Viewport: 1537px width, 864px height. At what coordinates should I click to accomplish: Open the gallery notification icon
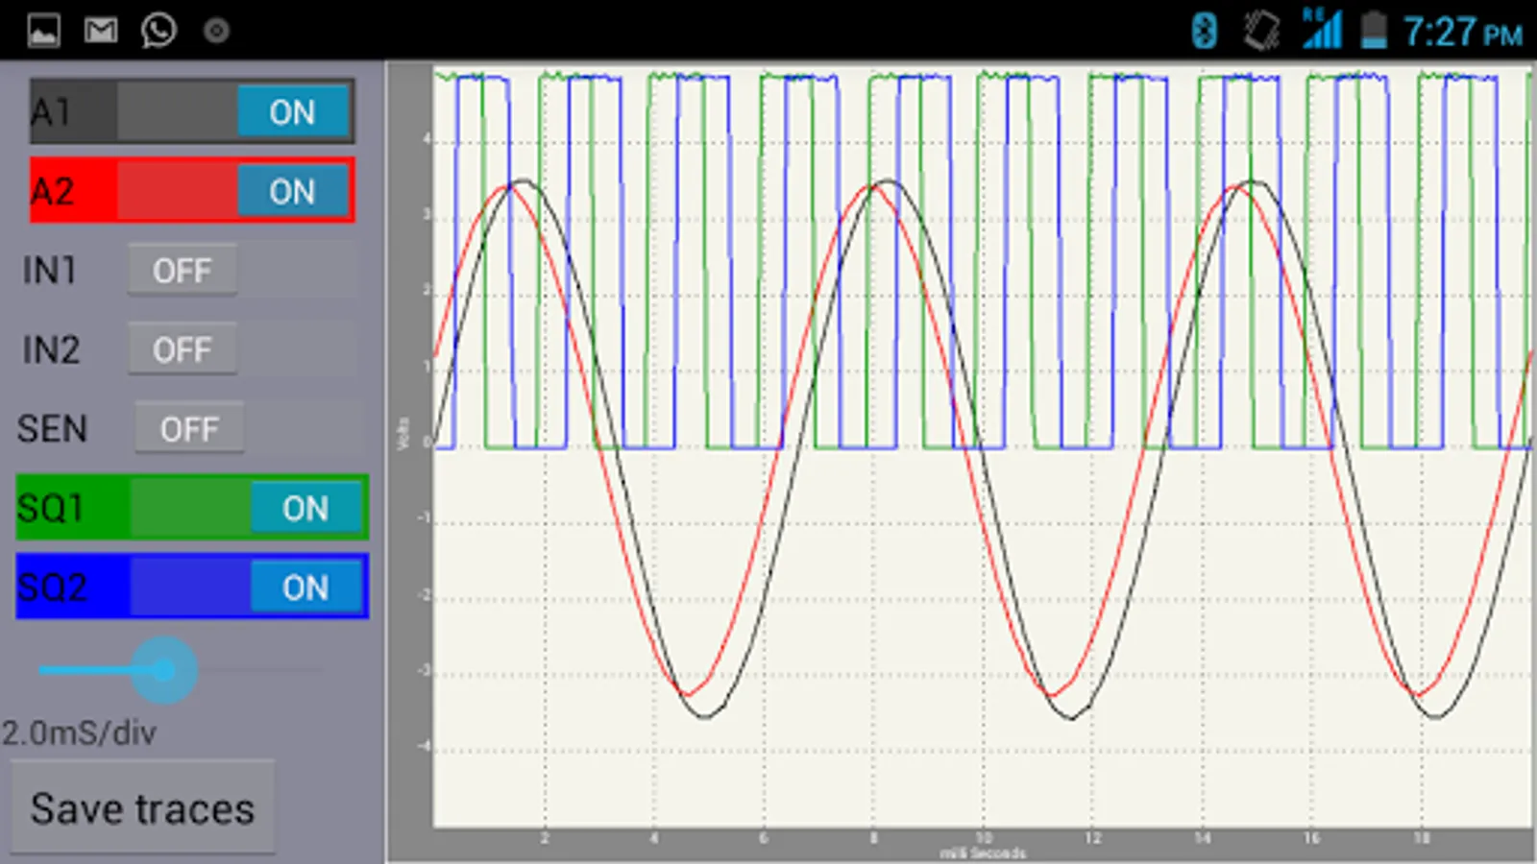coord(43,31)
